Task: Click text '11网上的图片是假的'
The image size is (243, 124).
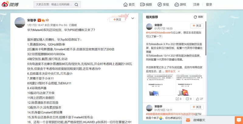Action: click(41, 98)
